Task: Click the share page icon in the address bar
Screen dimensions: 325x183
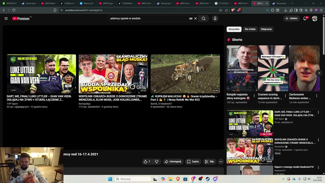Action: pyautogui.click(x=226, y=10)
